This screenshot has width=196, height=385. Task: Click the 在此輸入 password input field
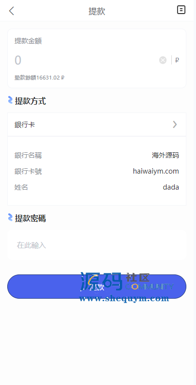click(x=97, y=245)
